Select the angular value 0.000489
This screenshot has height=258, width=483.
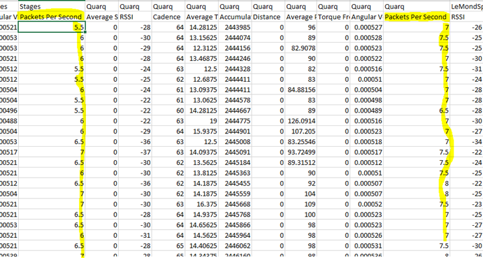(x=367, y=111)
